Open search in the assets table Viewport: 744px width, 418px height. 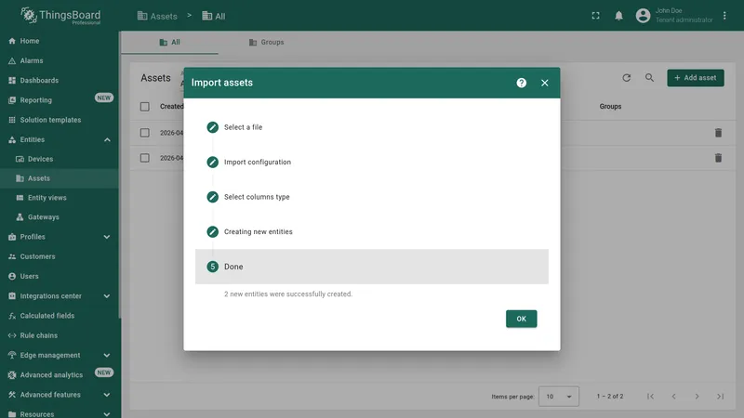coord(649,78)
